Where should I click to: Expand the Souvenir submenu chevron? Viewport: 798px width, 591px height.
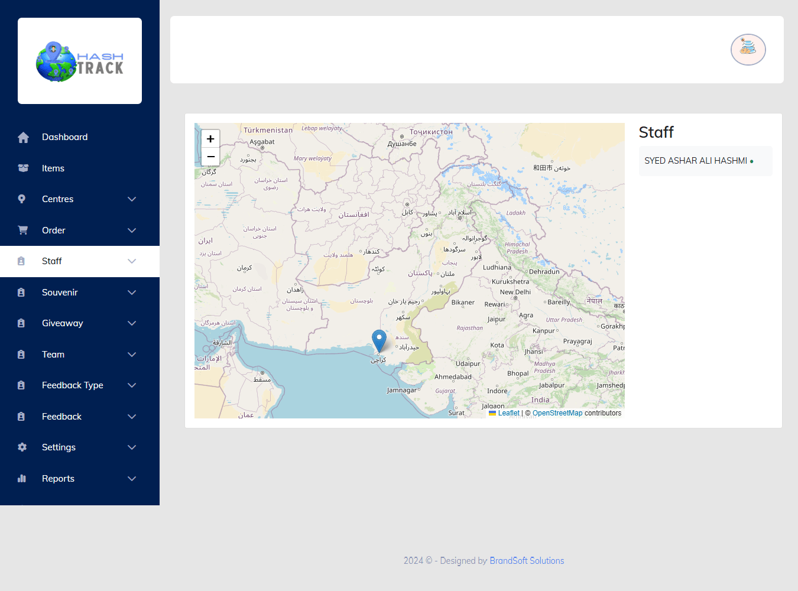point(132,293)
